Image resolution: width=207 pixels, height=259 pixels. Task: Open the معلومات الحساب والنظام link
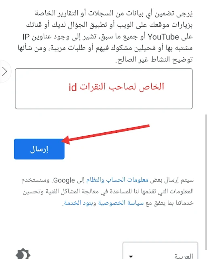click(117, 180)
